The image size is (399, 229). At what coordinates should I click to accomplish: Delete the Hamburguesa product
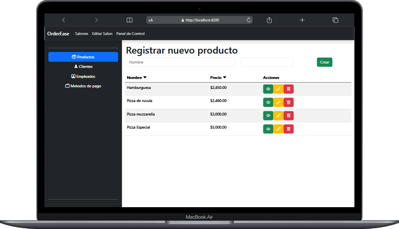tap(289, 89)
